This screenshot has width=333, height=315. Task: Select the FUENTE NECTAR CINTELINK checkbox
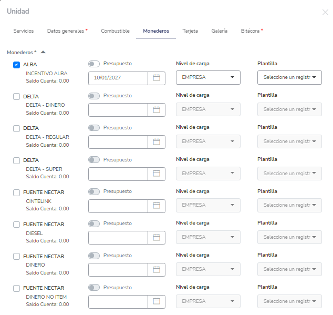pyautogui.click(x=16, y=192)
